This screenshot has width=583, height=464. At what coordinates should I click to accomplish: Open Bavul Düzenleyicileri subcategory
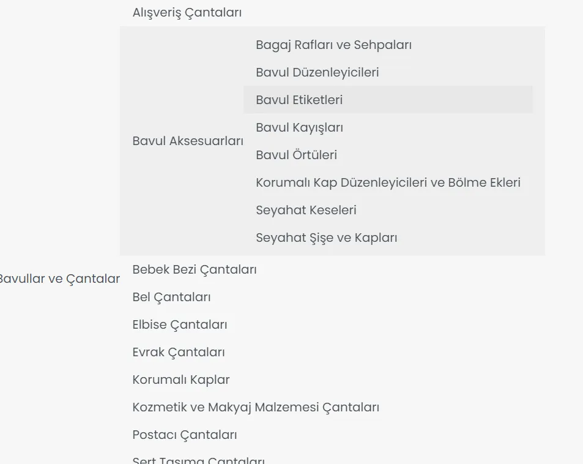(317, 72)
